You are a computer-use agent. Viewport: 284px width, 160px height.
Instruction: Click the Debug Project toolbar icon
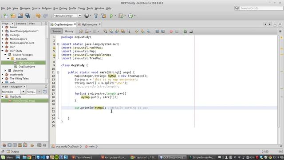point(121,16)
